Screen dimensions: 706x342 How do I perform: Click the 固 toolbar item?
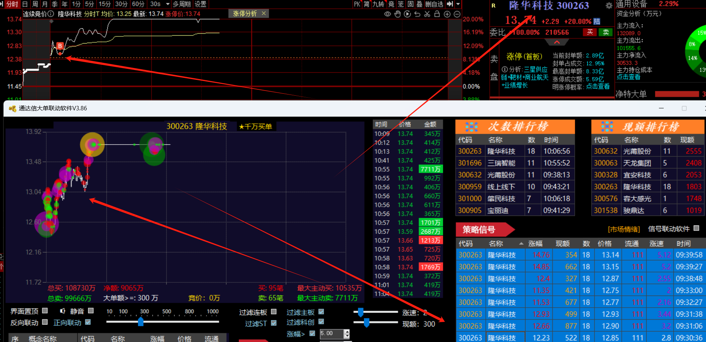(411, 4)
